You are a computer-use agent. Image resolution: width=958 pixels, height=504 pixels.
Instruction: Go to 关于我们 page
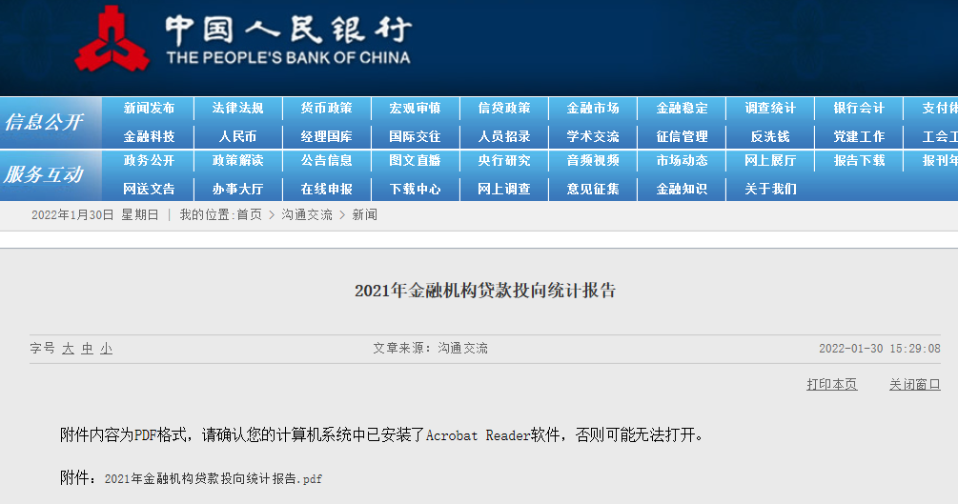tap(769, 189)
